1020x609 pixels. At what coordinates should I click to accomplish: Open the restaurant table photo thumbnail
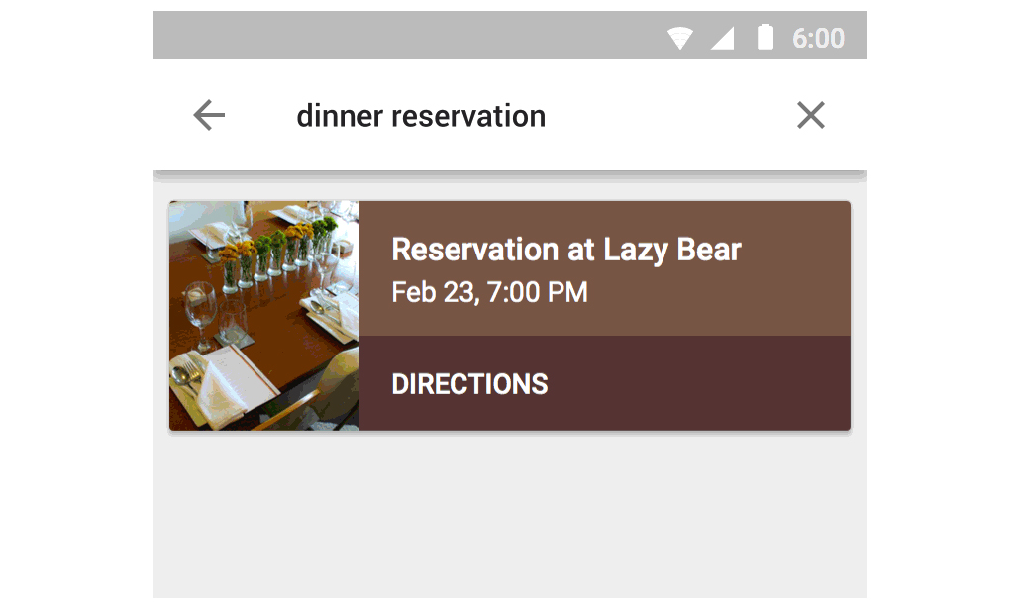click(x=264, y=316)
